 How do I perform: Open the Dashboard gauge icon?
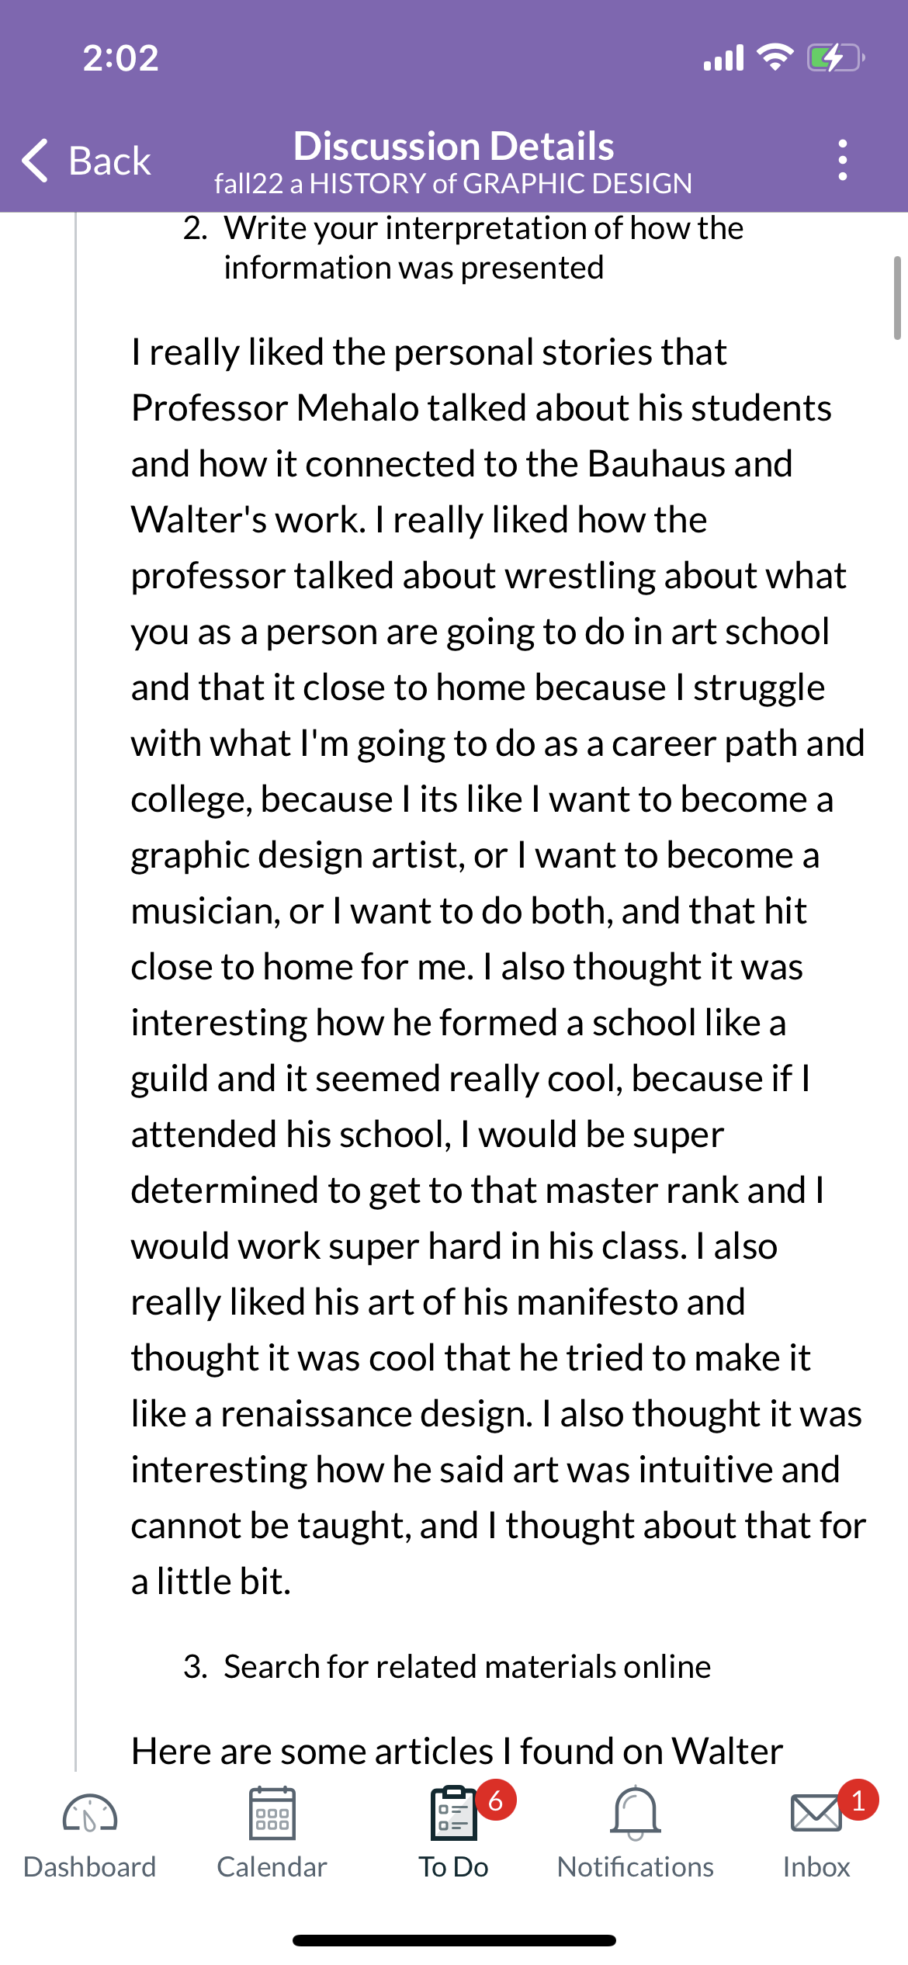pos(90,1814)
